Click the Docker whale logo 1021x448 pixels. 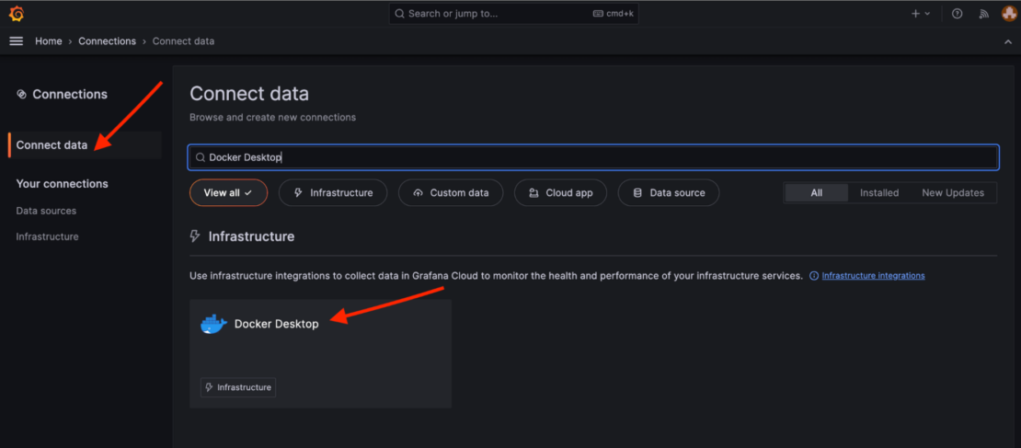213,324
